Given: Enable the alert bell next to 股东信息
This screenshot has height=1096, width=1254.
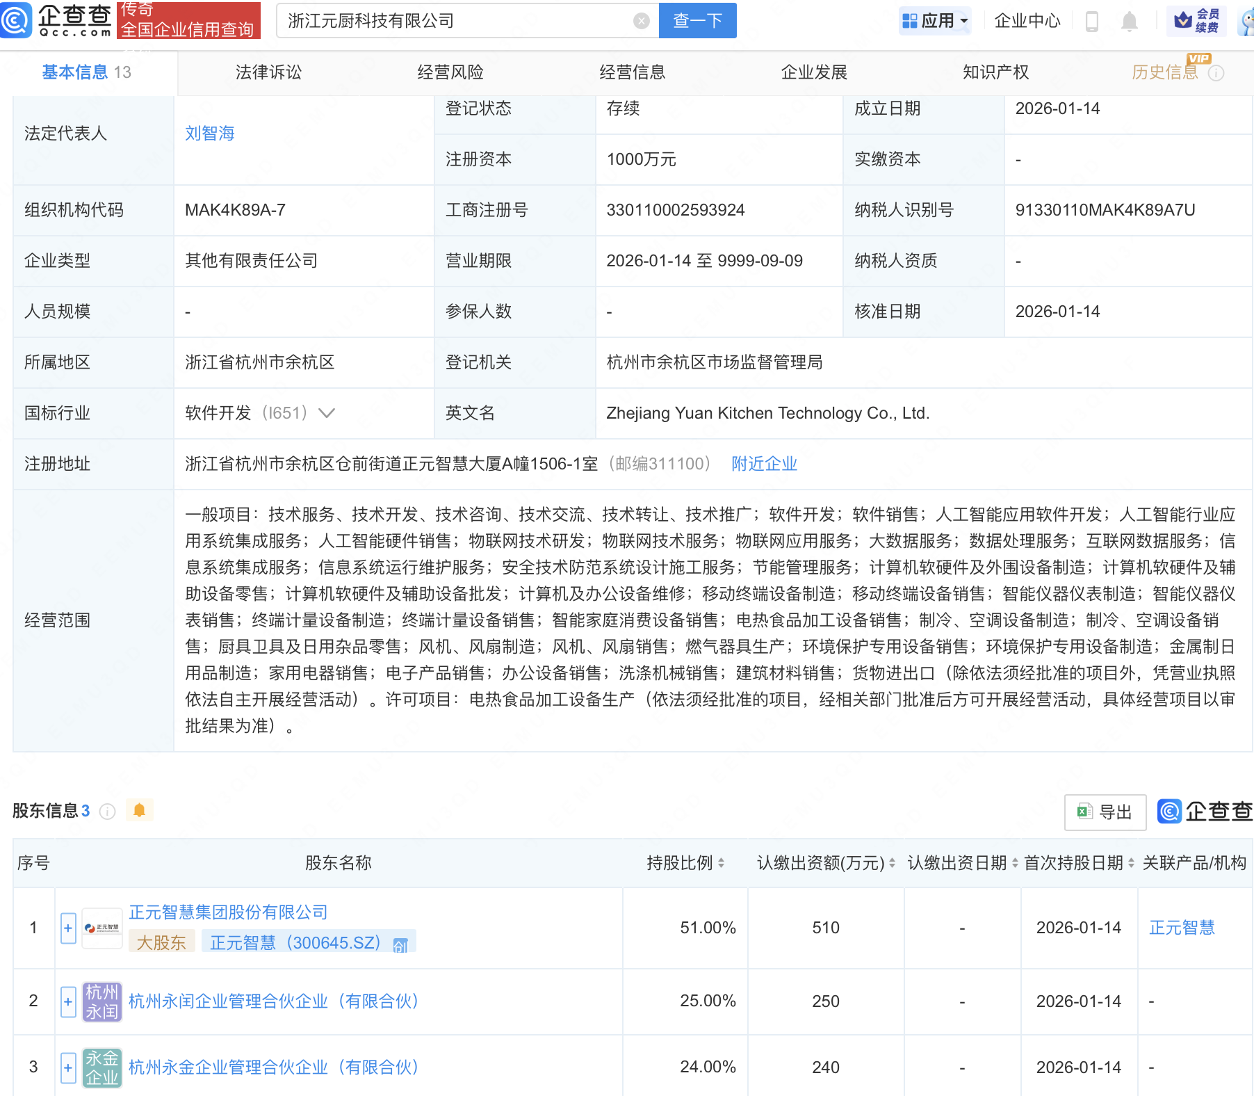Looking at the screenshot, I should [x=140, y=809].
